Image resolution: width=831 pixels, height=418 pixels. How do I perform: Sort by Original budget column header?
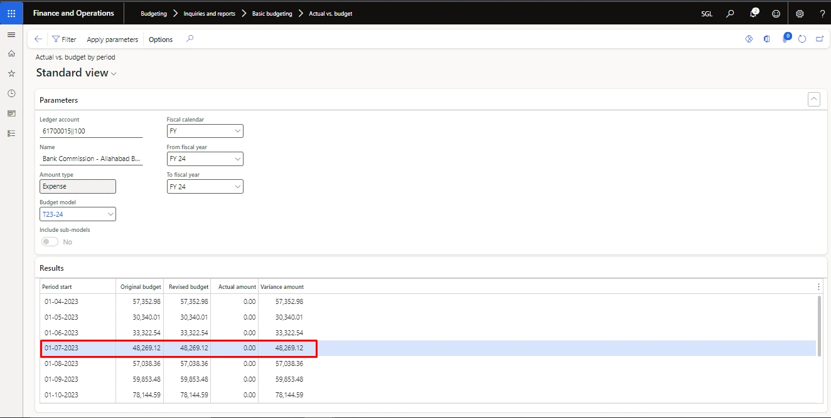(141, 286)
